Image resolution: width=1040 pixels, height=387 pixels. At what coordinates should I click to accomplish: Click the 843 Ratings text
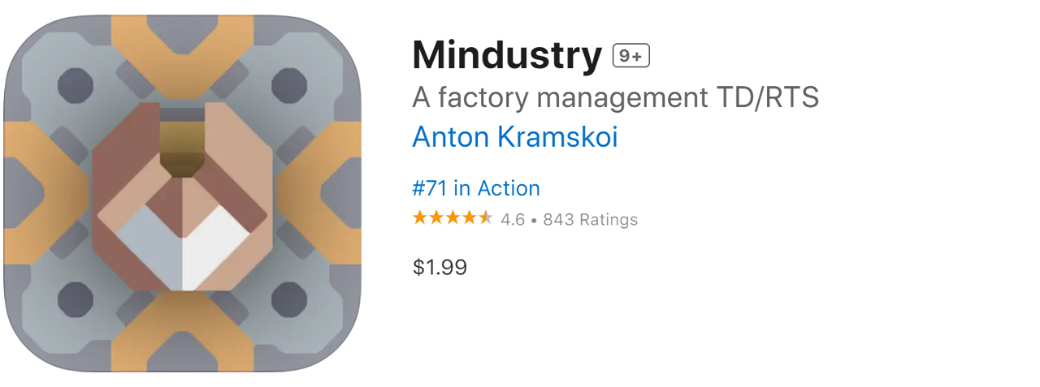590,219
